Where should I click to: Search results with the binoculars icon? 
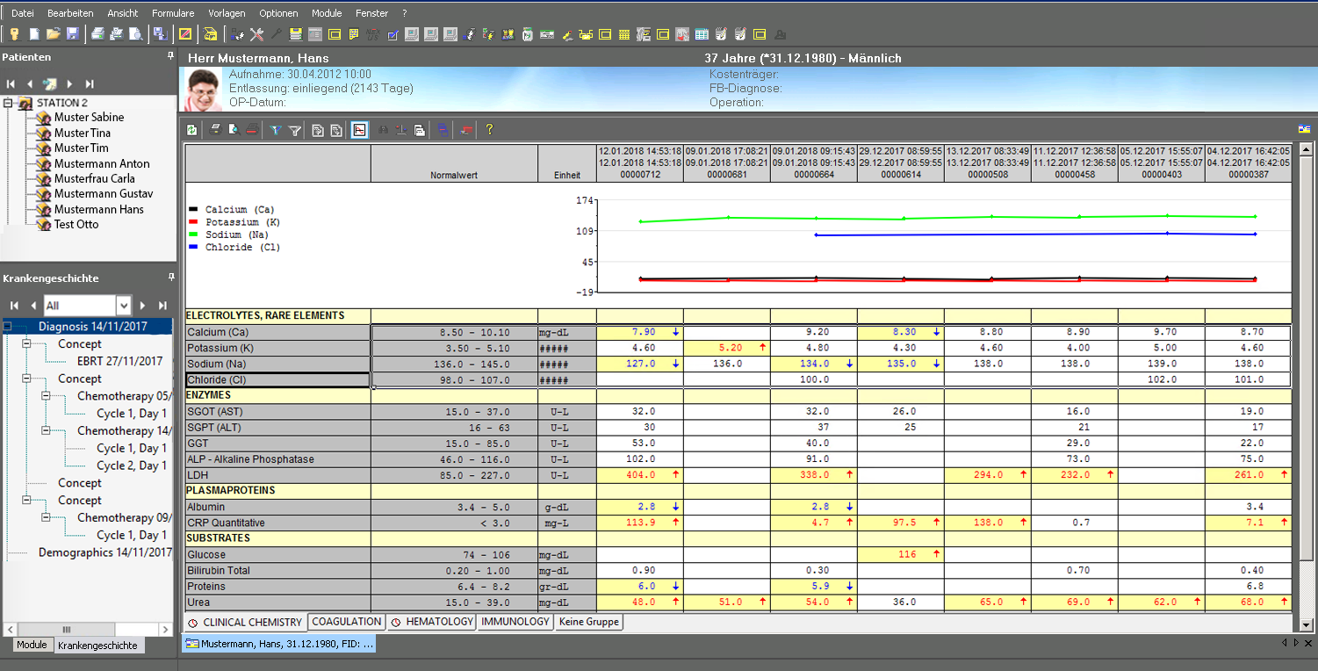[x=383, y=130]
